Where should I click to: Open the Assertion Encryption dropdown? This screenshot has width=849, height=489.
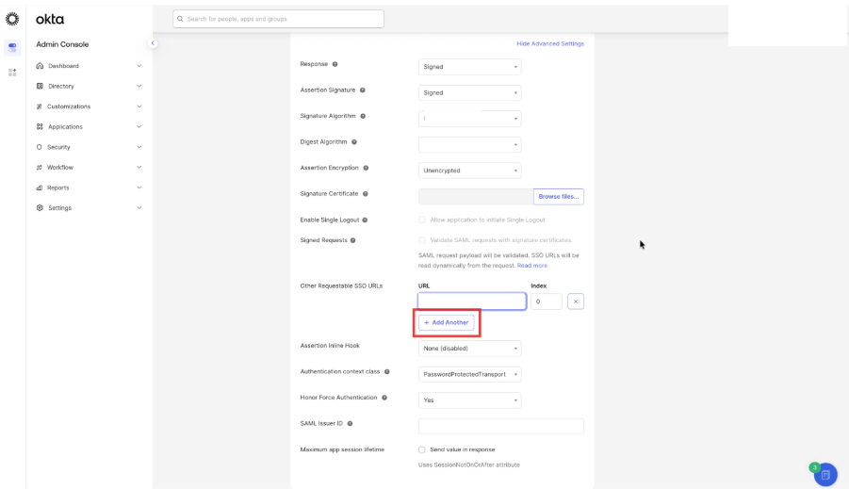click(469, 171)
